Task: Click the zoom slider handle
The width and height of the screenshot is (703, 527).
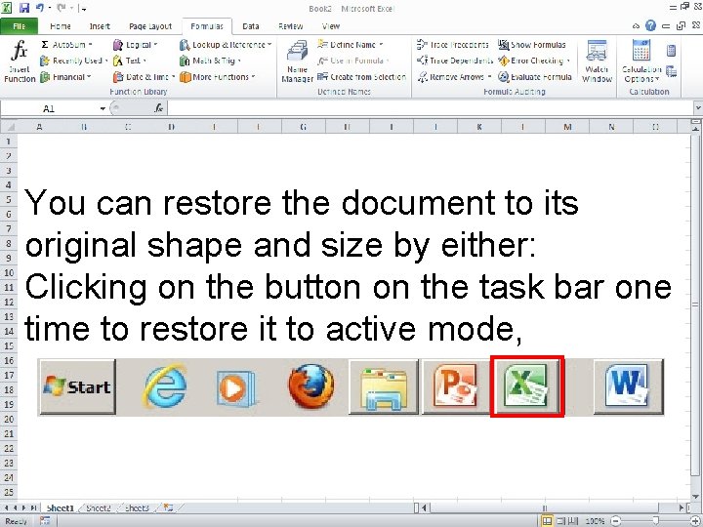Action: pyautogui.click(x=656, y=521)
